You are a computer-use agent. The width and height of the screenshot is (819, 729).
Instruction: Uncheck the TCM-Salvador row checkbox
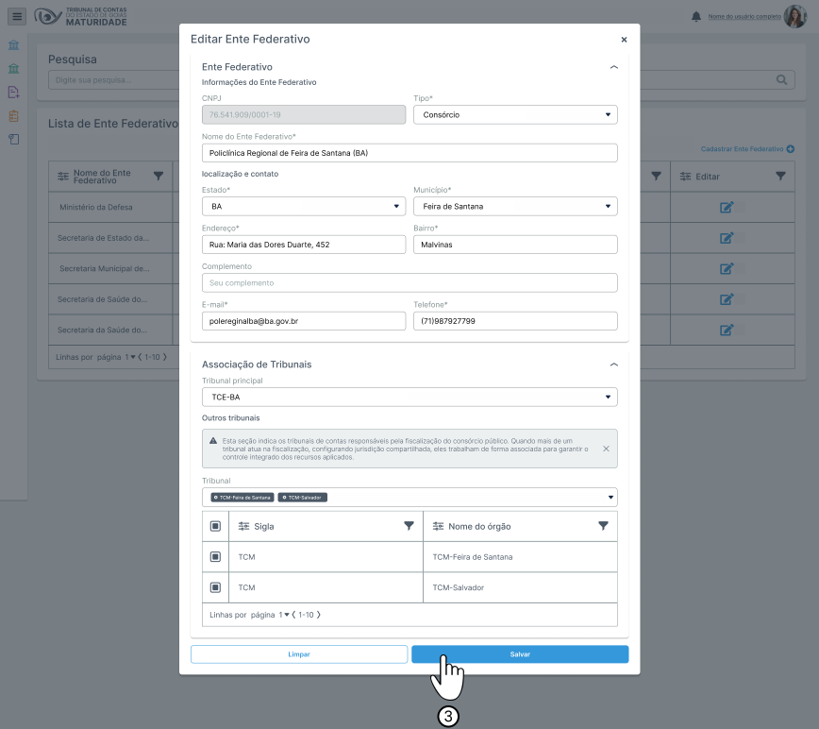[x=215, y=587]
